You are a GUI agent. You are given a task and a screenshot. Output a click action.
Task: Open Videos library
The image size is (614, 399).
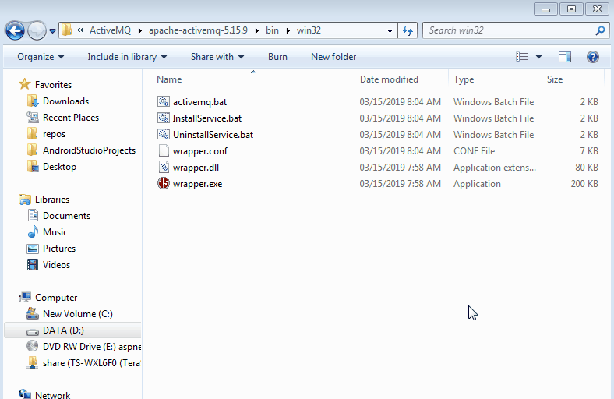56,265
